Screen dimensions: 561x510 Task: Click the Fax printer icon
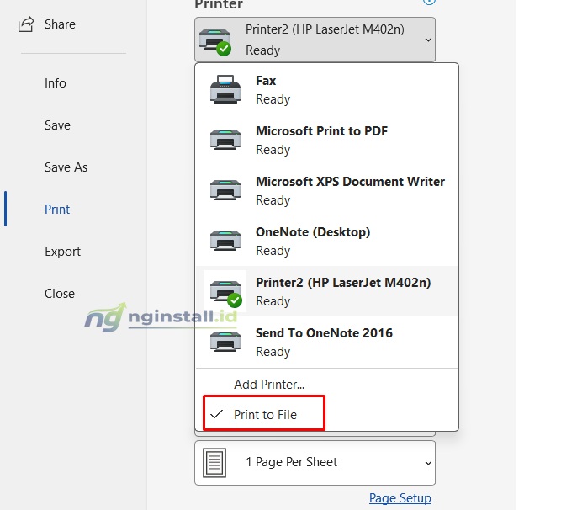coord(225,89)
